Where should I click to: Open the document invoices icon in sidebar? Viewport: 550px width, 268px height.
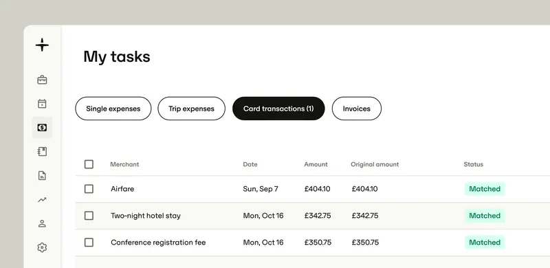[42, 175]
